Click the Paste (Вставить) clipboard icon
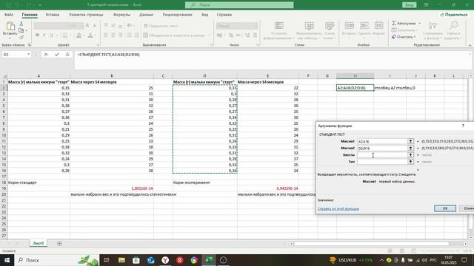This screenshot has height=266, width=474. pyautogui.click(x=10, y=27)
